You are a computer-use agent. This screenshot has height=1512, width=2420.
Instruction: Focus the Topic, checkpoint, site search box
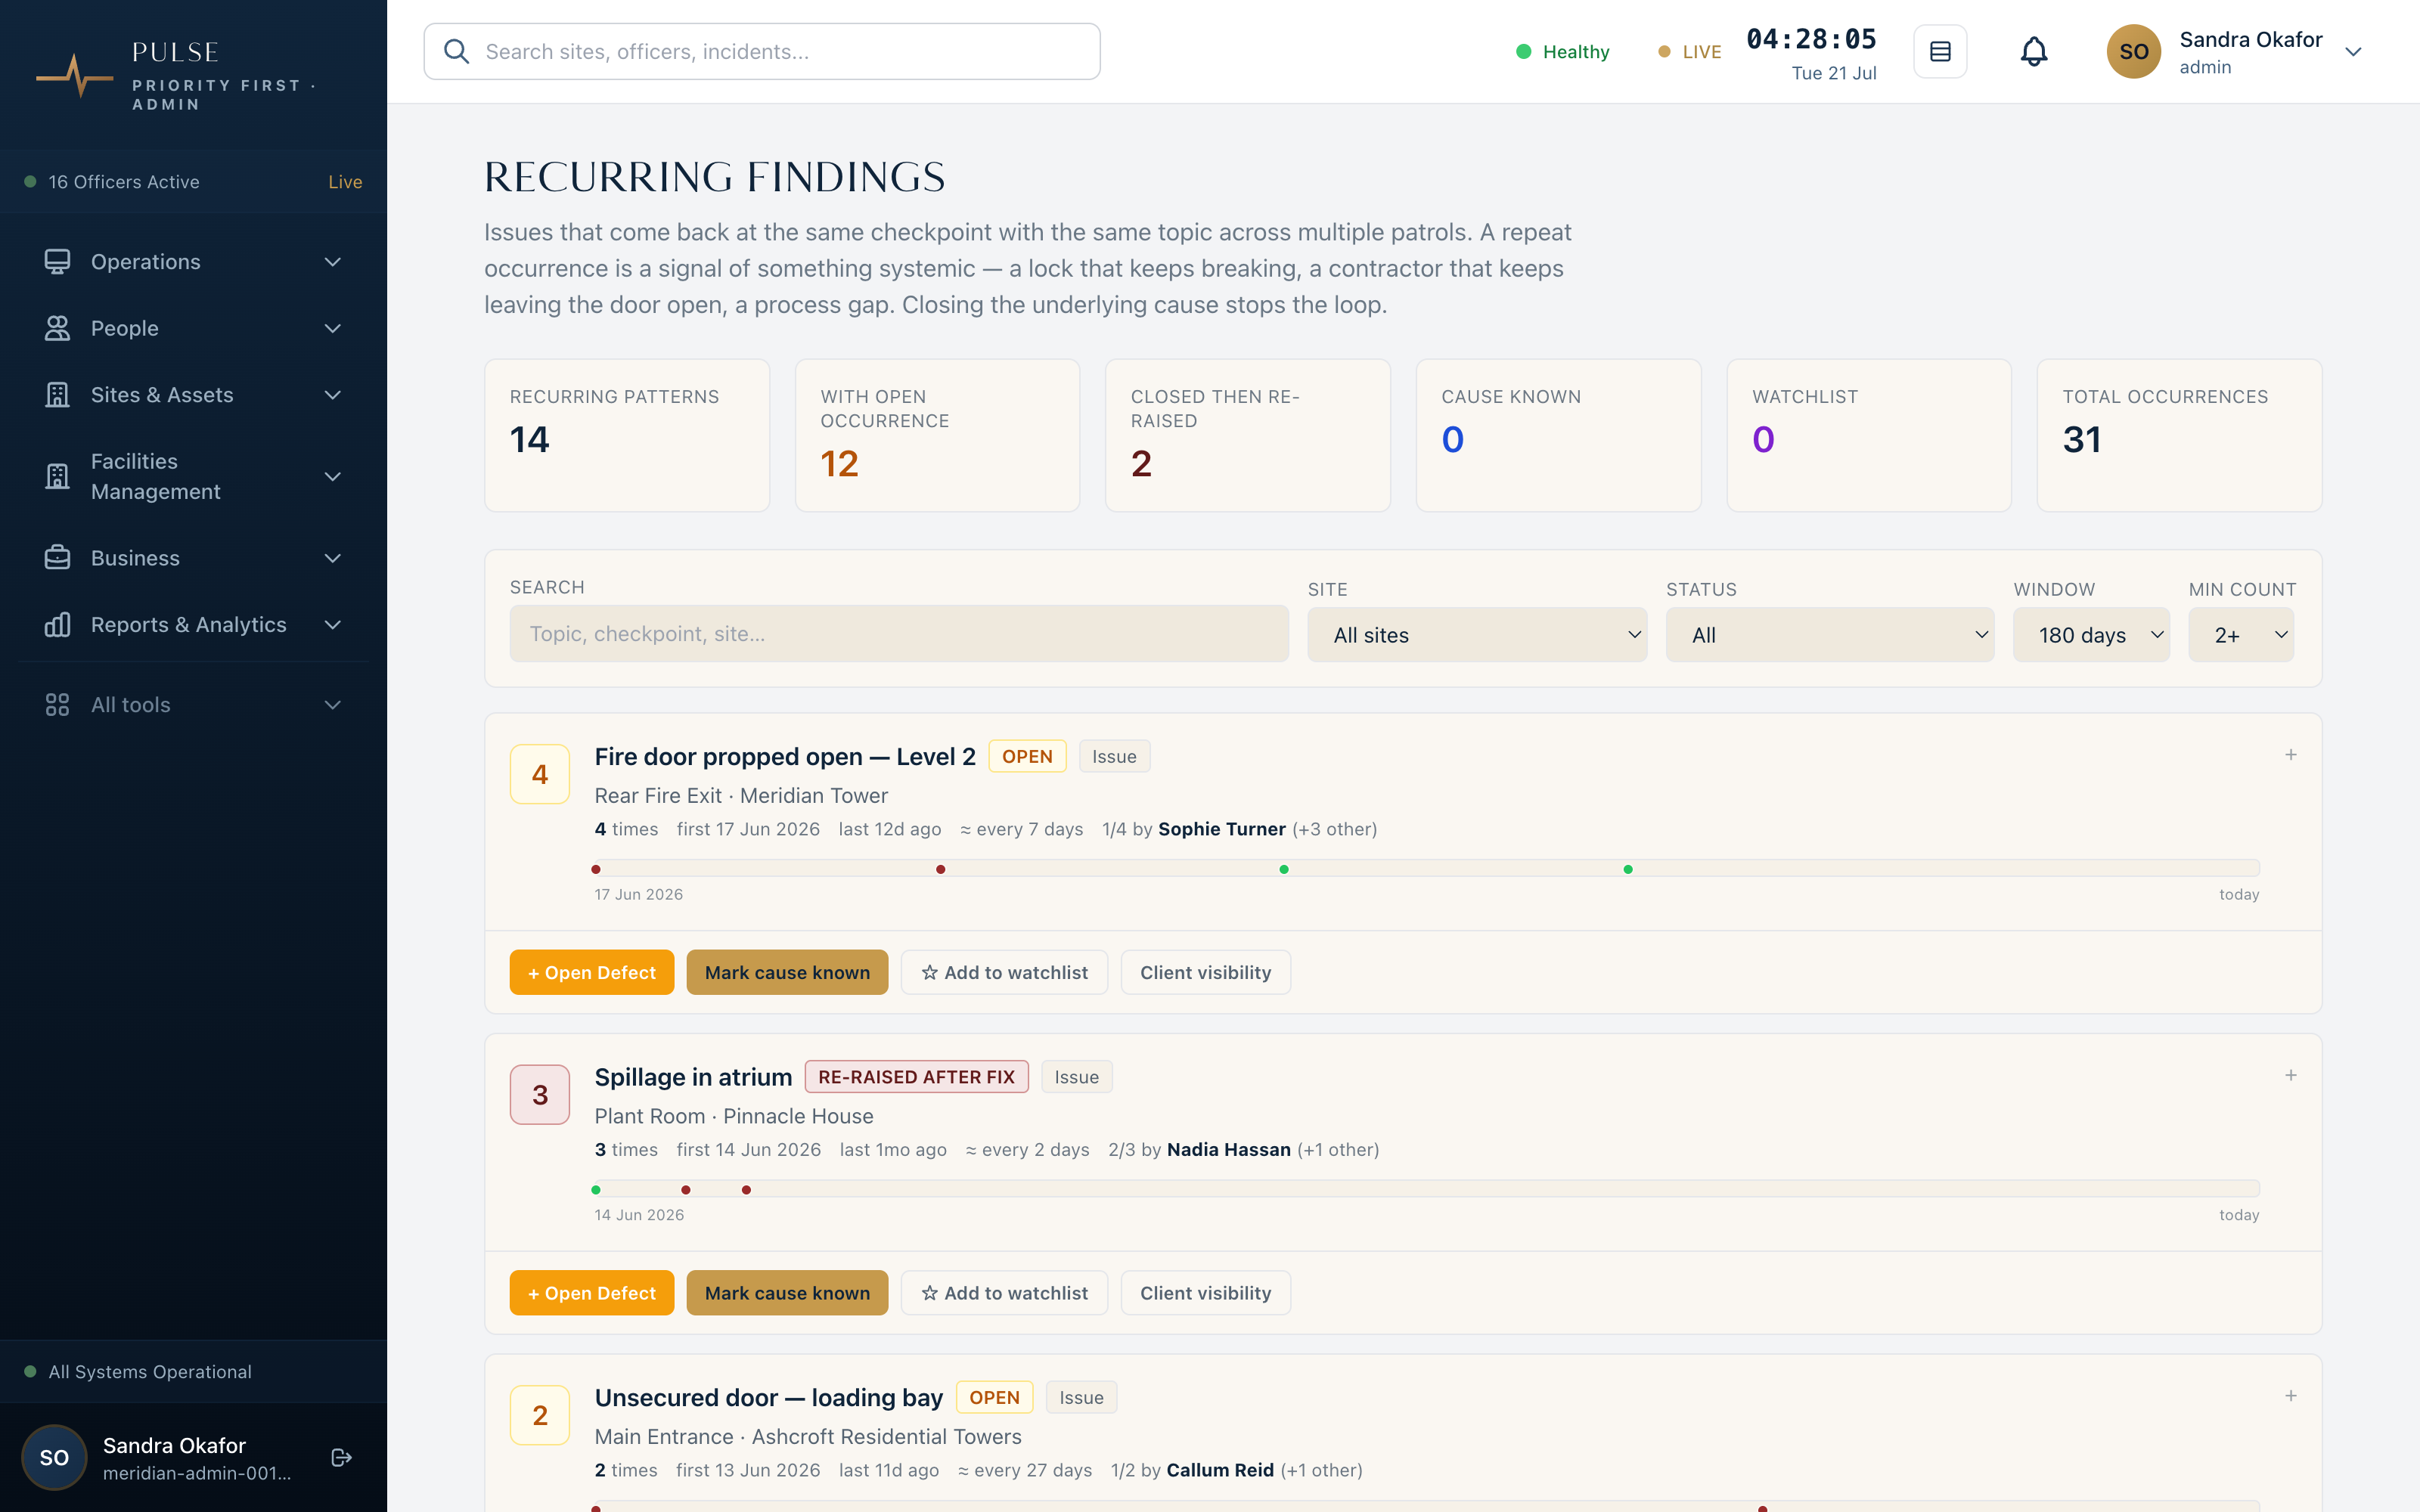point(899,634)
